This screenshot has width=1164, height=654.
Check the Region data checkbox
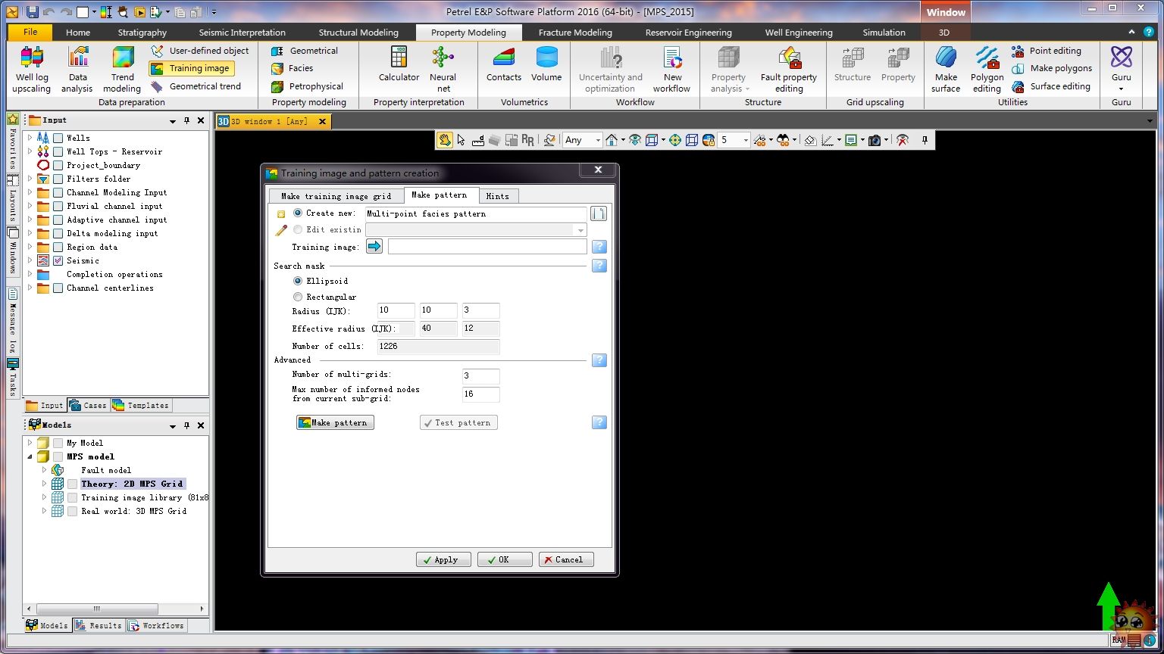(x=58, y=247)
